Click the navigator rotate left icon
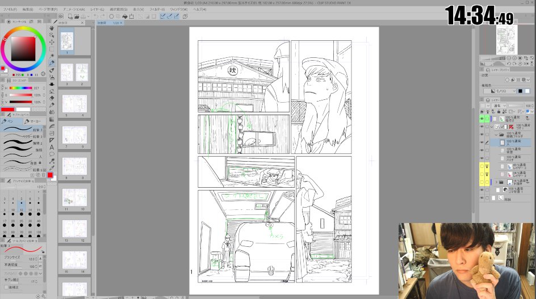The width and height of the screenshot is (536, 299). (x=509, y=64)
